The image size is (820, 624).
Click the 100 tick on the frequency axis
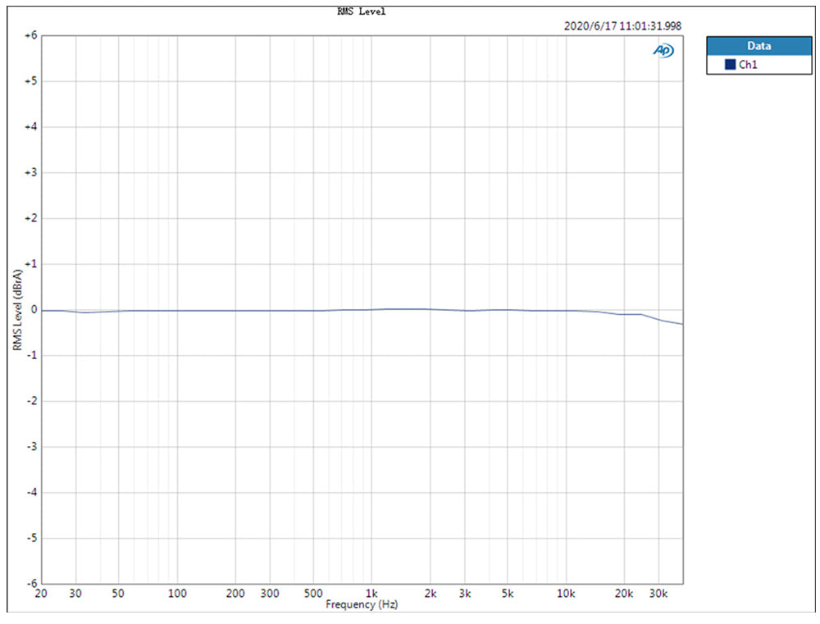pyautogui.click(x=177, y=594)
